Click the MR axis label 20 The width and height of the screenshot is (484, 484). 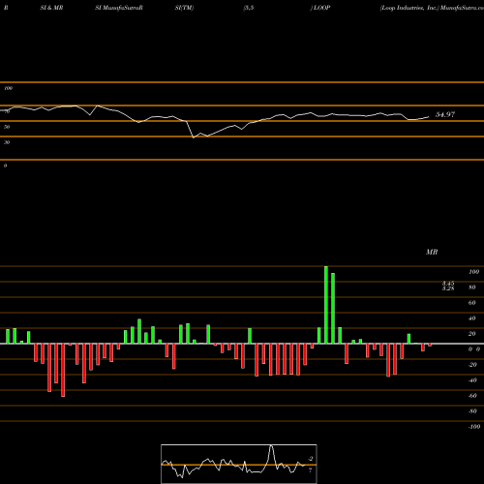coord(472,334)
